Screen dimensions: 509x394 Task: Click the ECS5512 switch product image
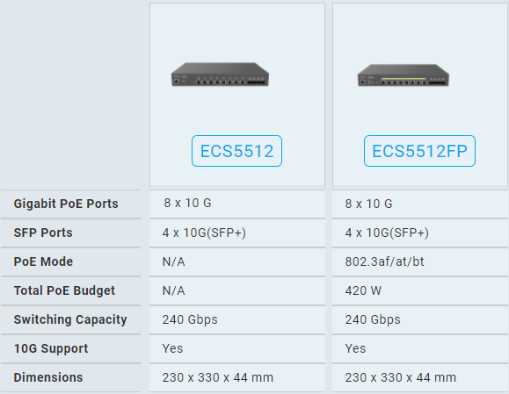[220, 75]
